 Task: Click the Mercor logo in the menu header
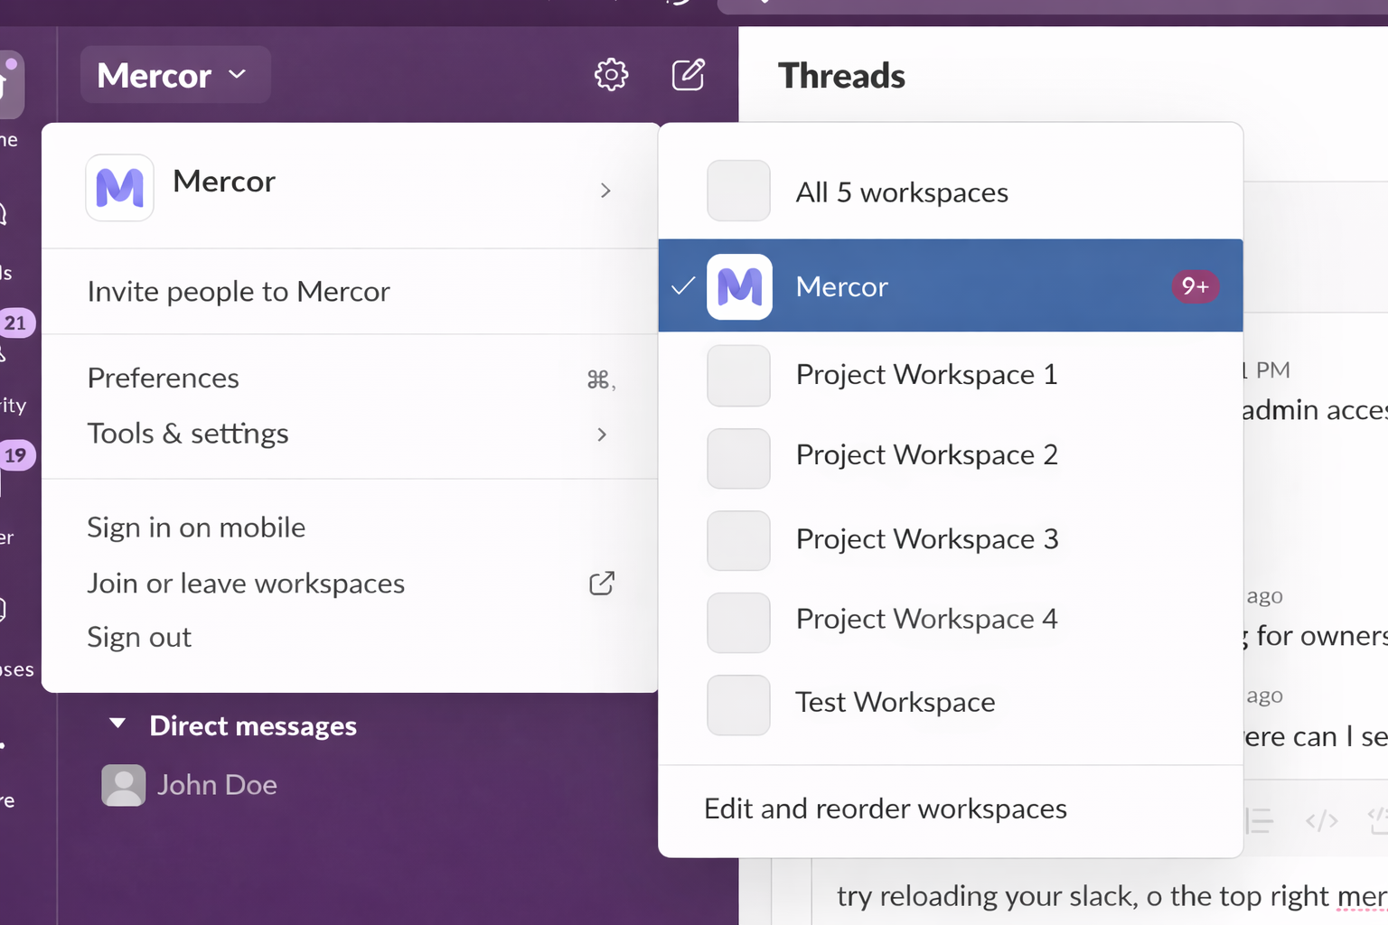119,188
